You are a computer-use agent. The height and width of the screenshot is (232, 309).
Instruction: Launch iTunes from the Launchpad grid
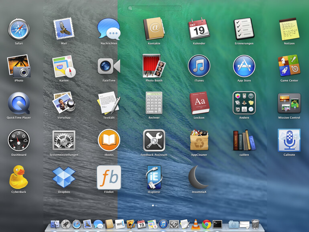[x=199, y=66]
